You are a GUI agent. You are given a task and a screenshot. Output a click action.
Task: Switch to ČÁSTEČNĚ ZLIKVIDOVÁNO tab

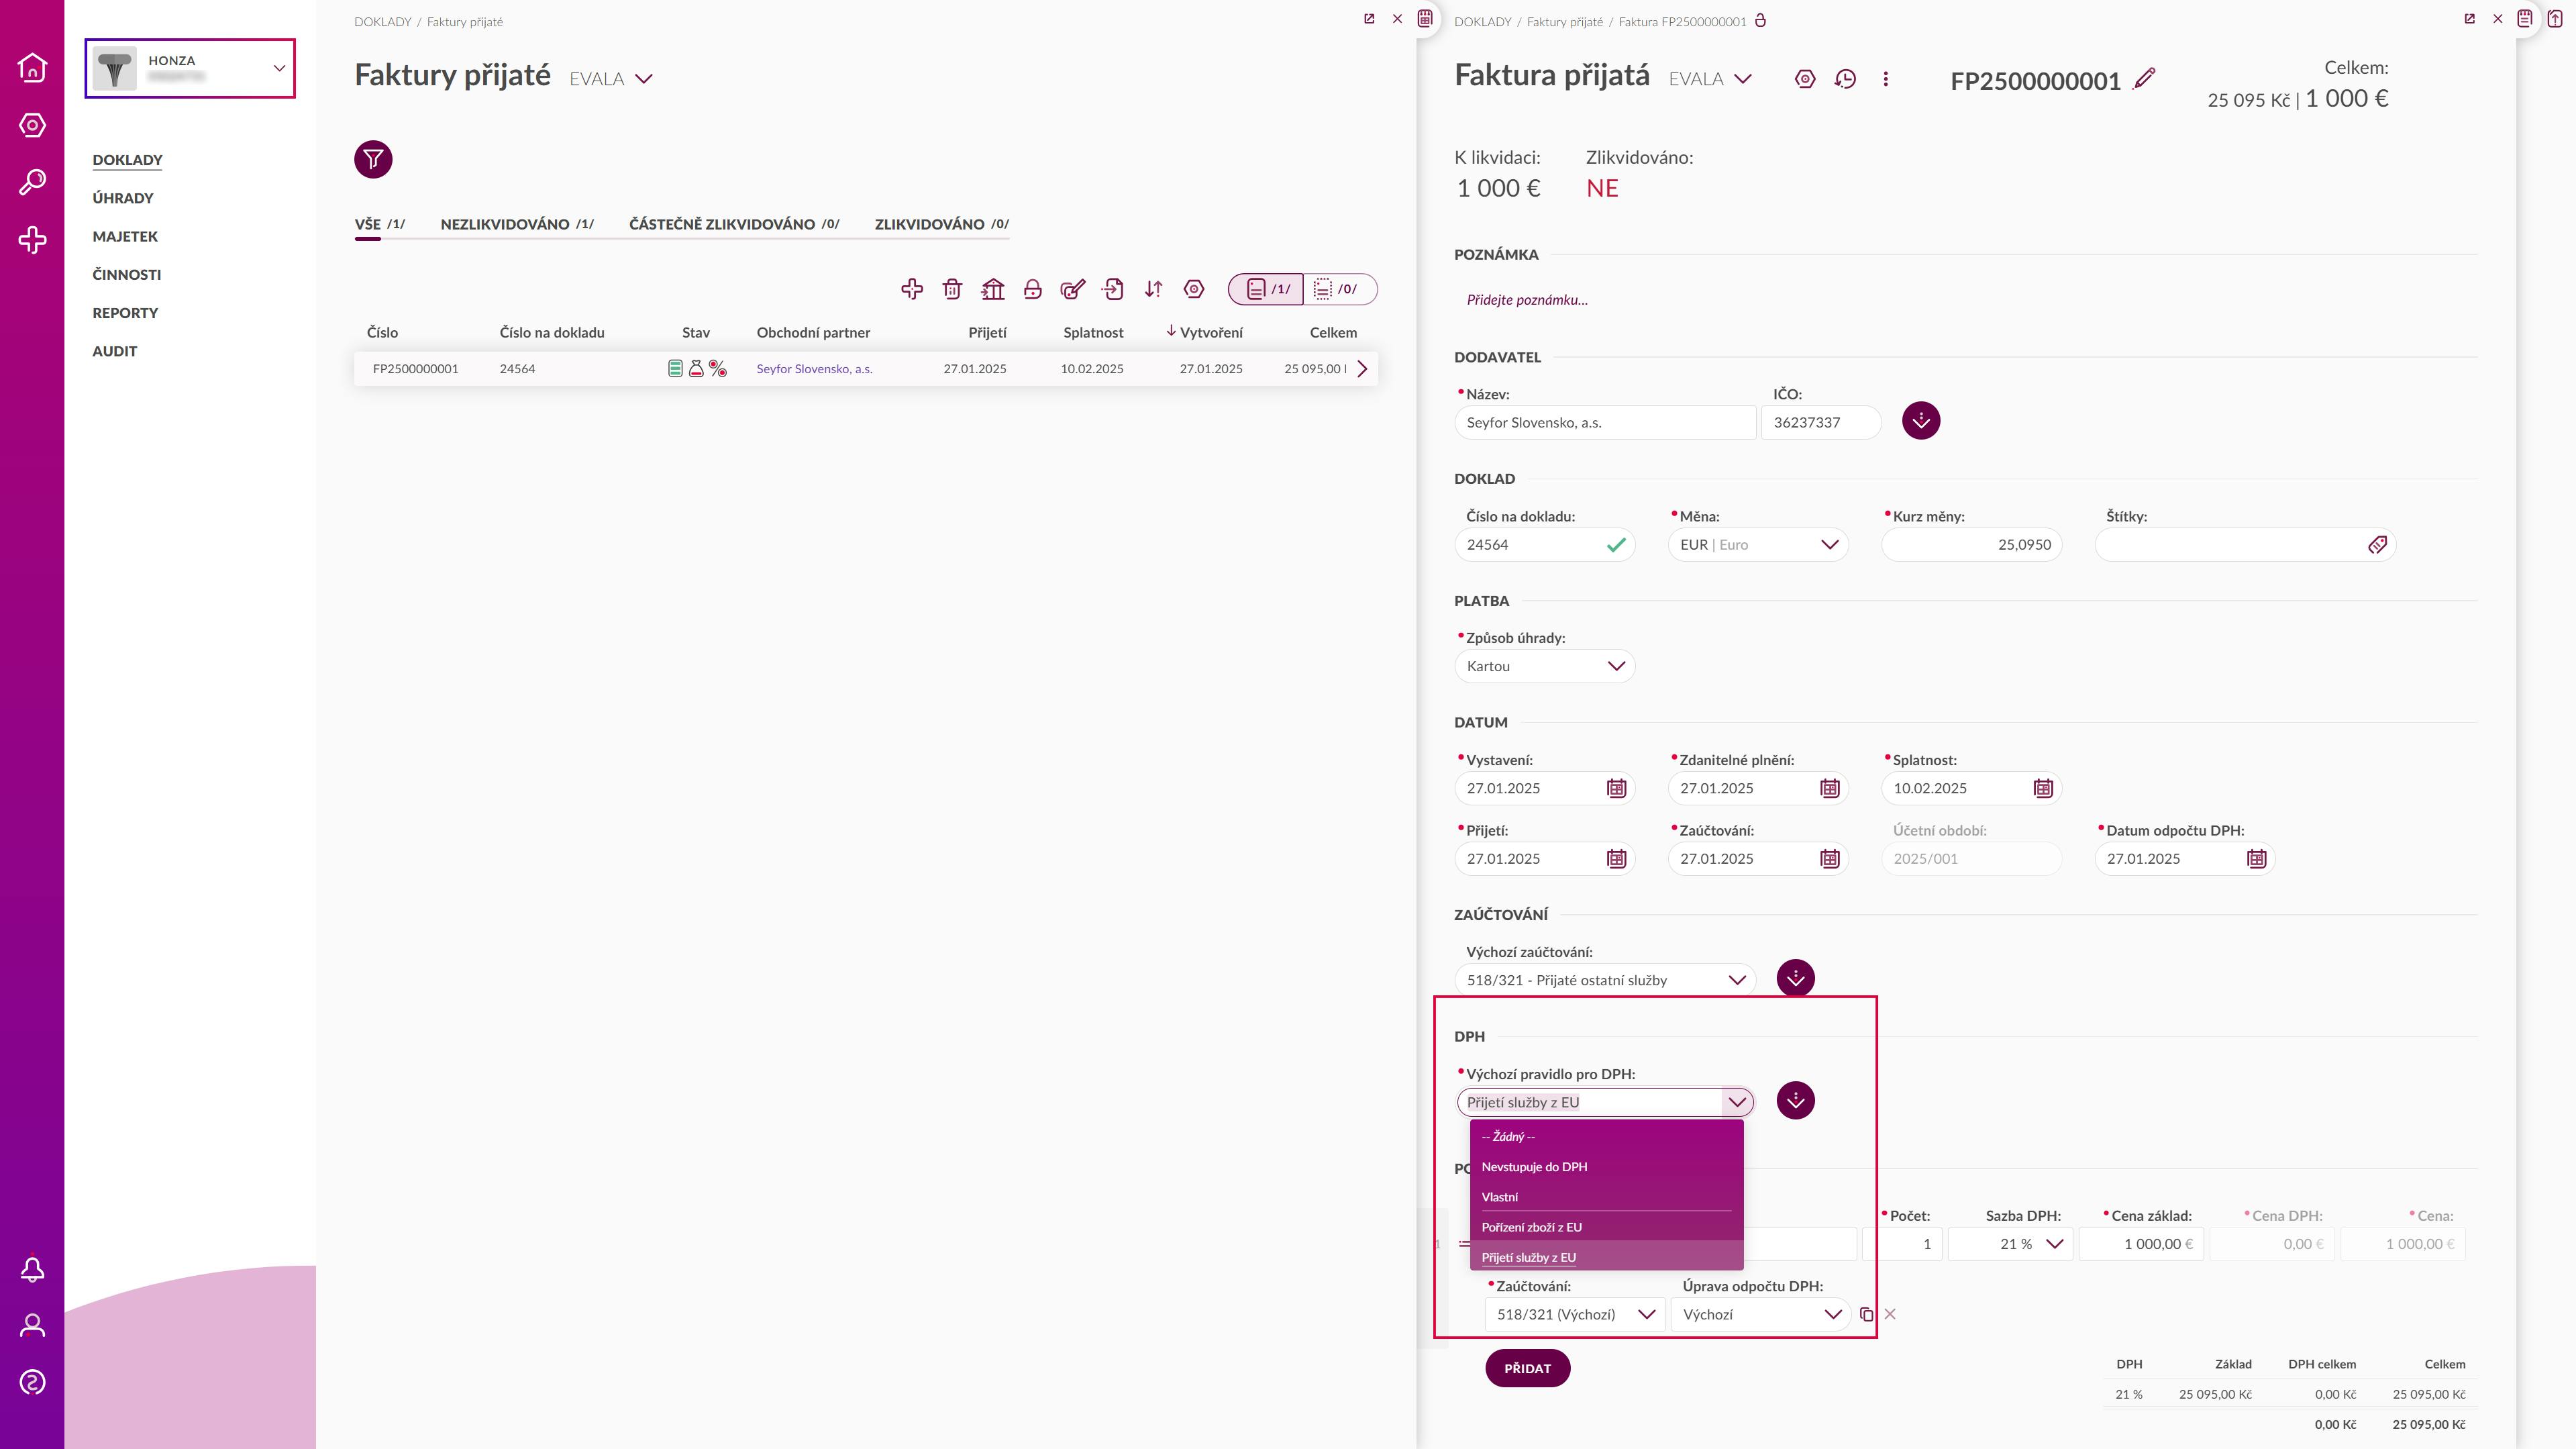(734, 224)
